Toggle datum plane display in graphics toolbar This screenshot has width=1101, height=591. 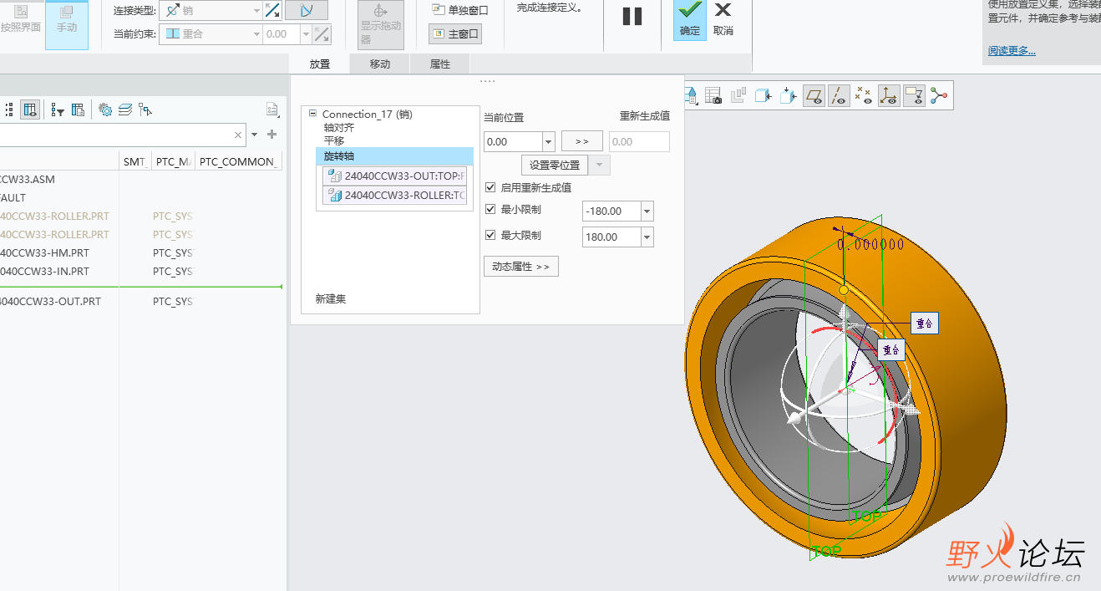[x=814, y=96]
